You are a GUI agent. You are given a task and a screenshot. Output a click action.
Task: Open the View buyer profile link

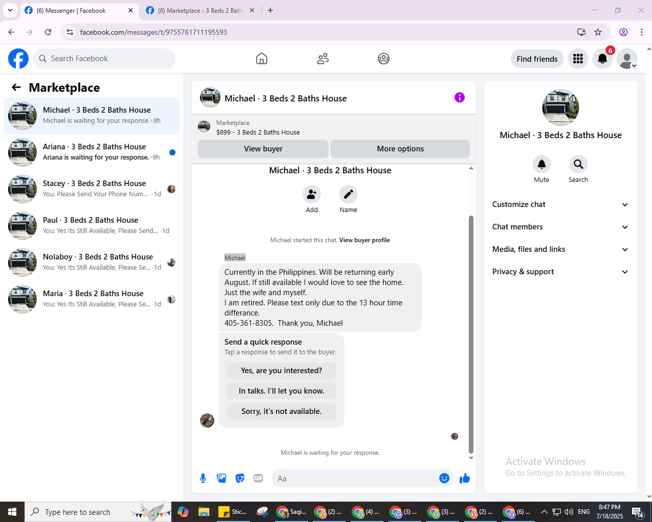coord(364,240)
